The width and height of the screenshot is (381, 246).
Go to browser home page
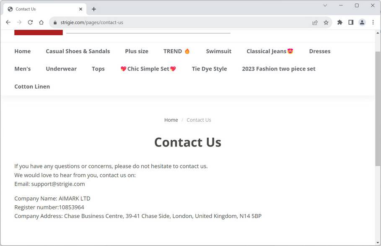point(41,22)
